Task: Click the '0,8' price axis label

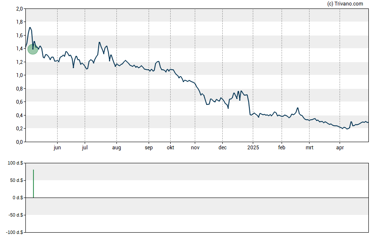Action: (x=19, y=88)
